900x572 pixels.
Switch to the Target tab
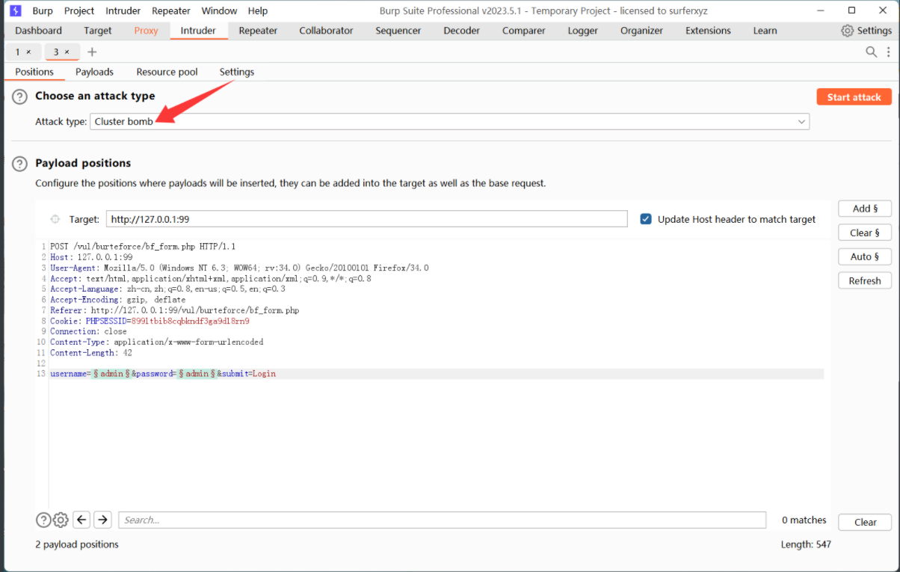(x=98, y=31)
